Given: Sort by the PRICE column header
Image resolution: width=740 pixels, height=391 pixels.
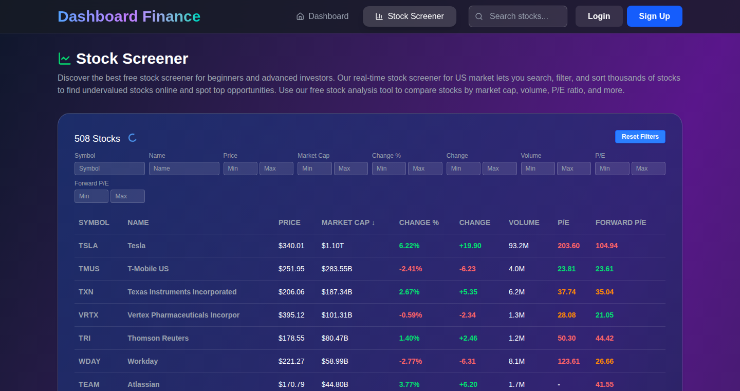Looking at the screenshot, I should pyautogui.click(x=289, y=222).
